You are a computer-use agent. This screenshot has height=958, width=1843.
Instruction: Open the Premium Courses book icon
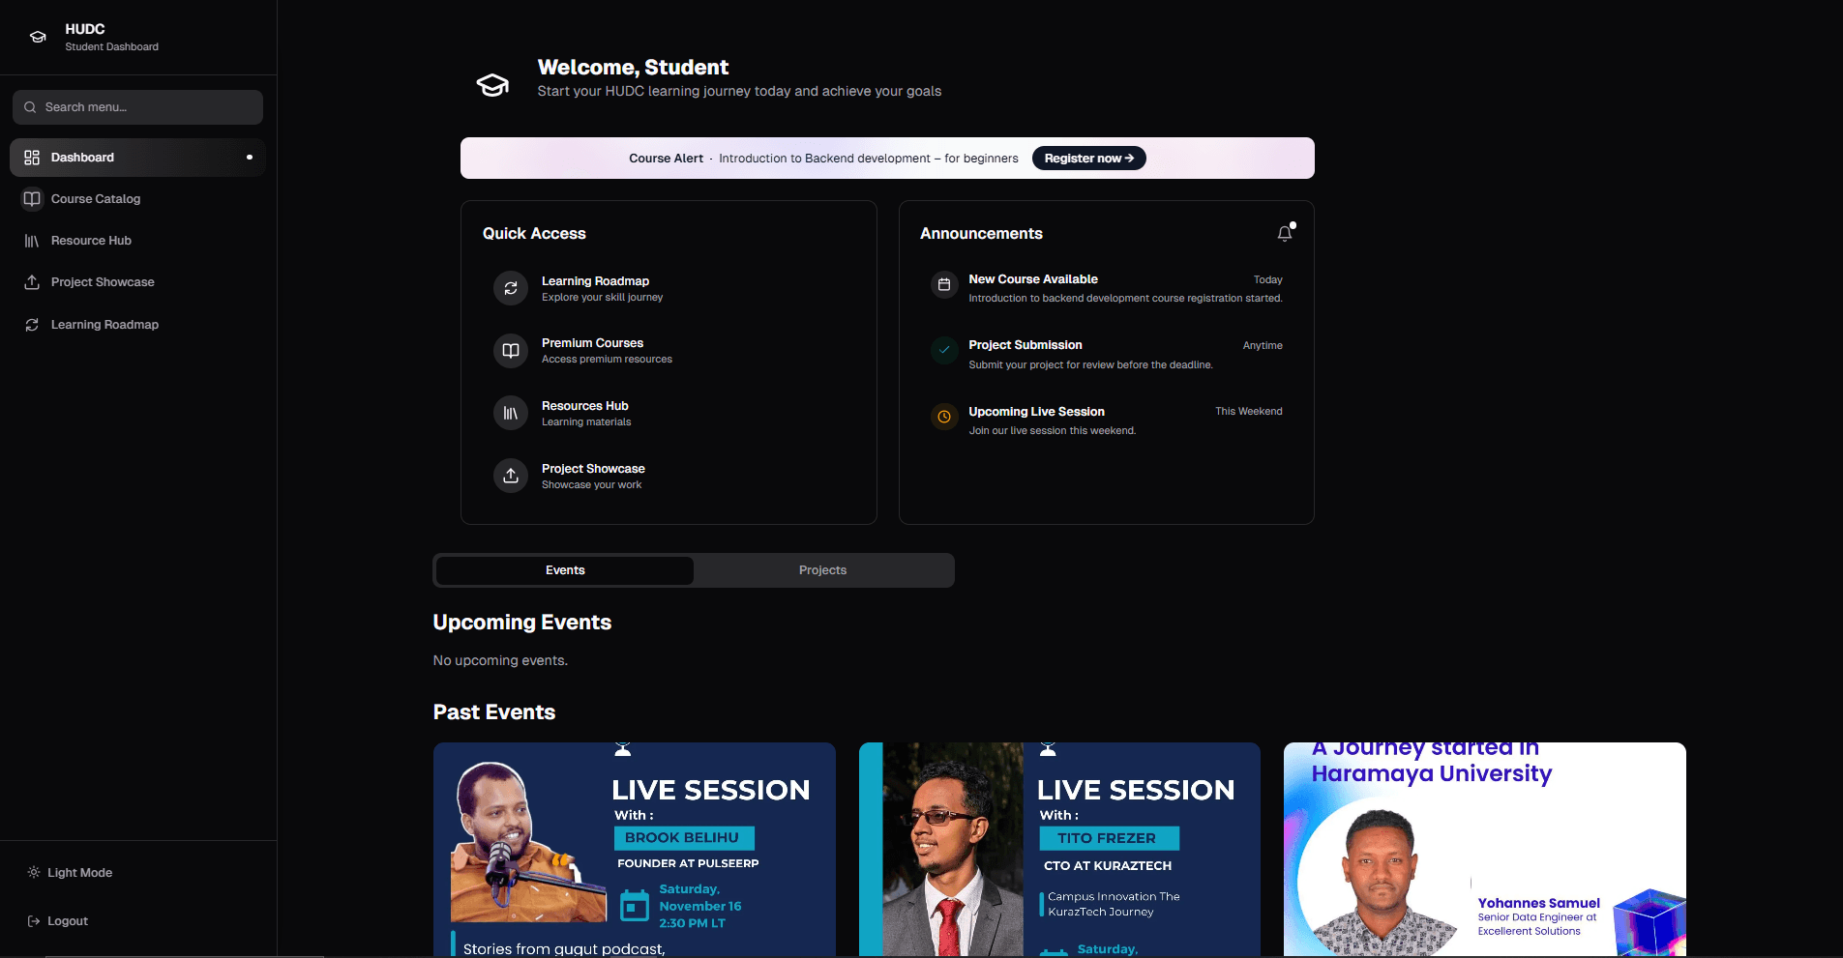[511, 351]
